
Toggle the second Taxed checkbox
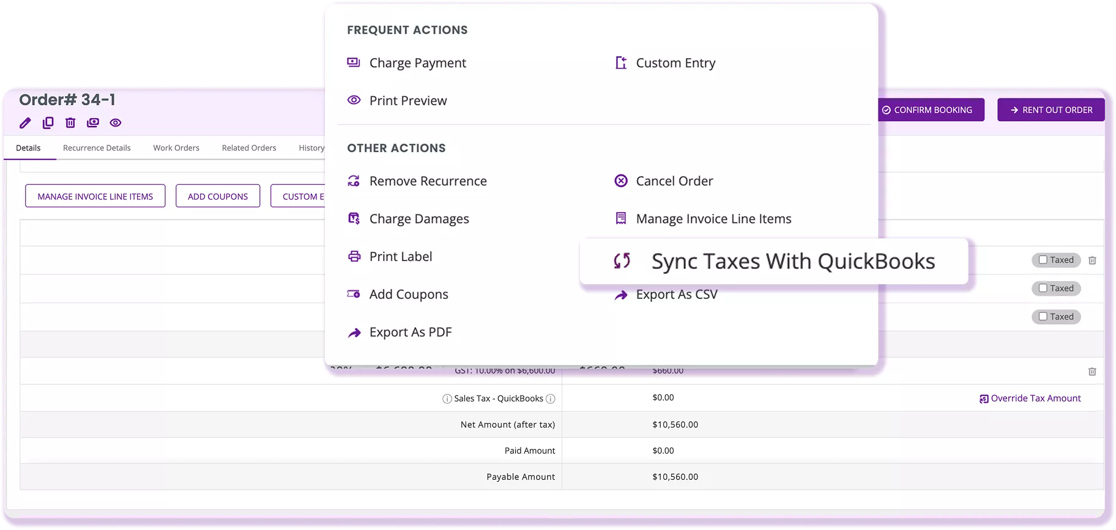pos(1043,288)
